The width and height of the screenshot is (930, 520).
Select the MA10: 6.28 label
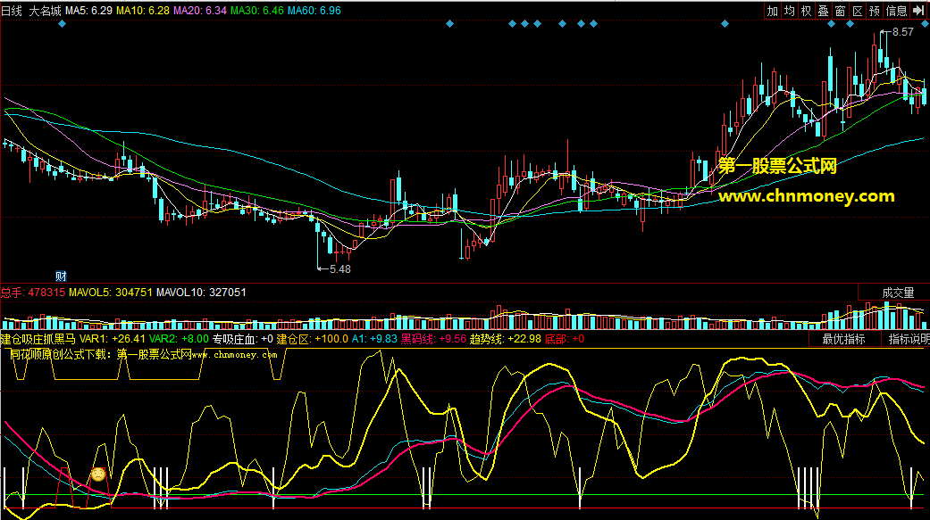point(143,11)
